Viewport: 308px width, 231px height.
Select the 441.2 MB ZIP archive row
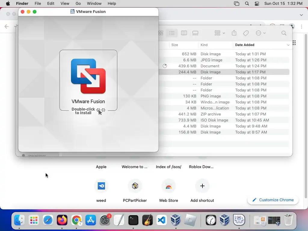point(224,114)
